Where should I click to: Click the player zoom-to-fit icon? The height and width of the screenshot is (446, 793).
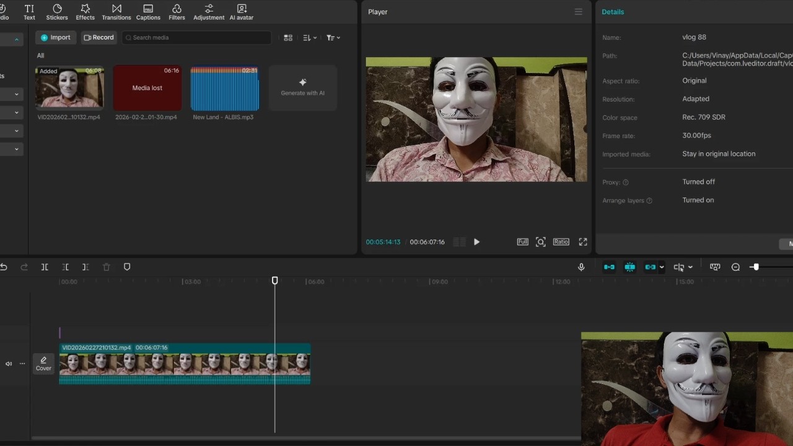coord(541,242)
